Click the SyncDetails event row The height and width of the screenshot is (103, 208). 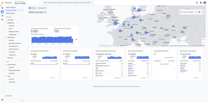138,73
